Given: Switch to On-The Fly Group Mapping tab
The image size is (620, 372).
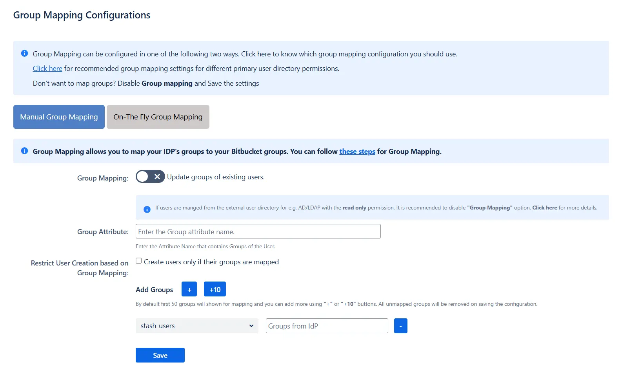Looking at the screenshot, I should [158, 117].
